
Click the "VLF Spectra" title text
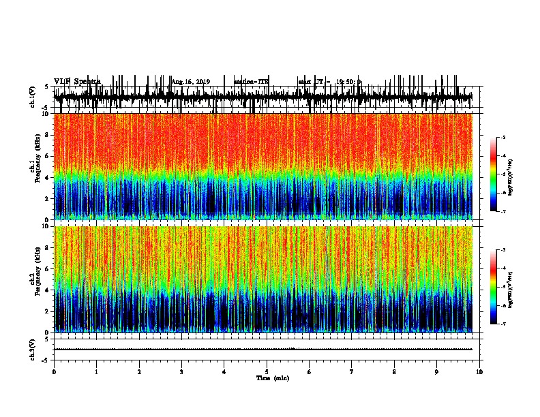tap(77, 81)
